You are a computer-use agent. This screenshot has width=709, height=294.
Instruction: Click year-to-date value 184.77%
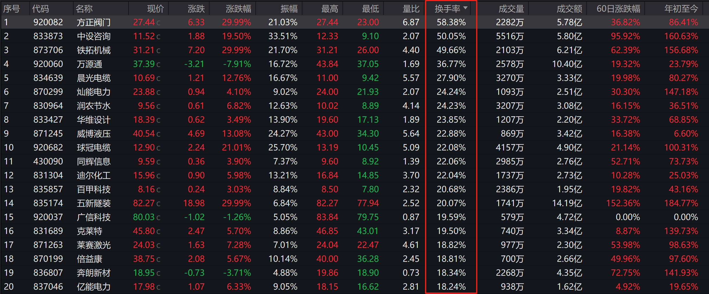681,203
